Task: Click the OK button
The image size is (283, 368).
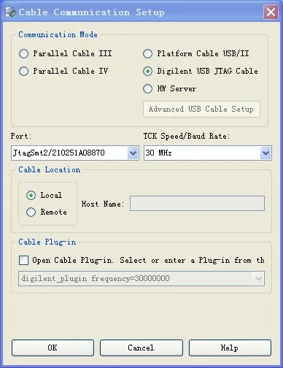Action: click(x=53, y=348)
